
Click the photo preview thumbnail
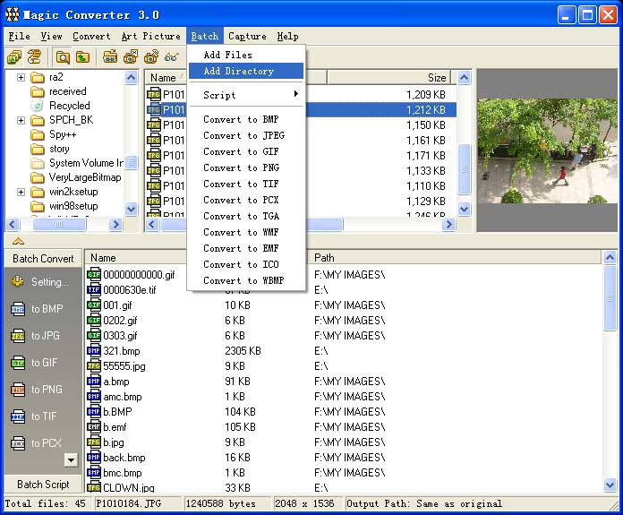pyautogui.click(x=548, y=150)
